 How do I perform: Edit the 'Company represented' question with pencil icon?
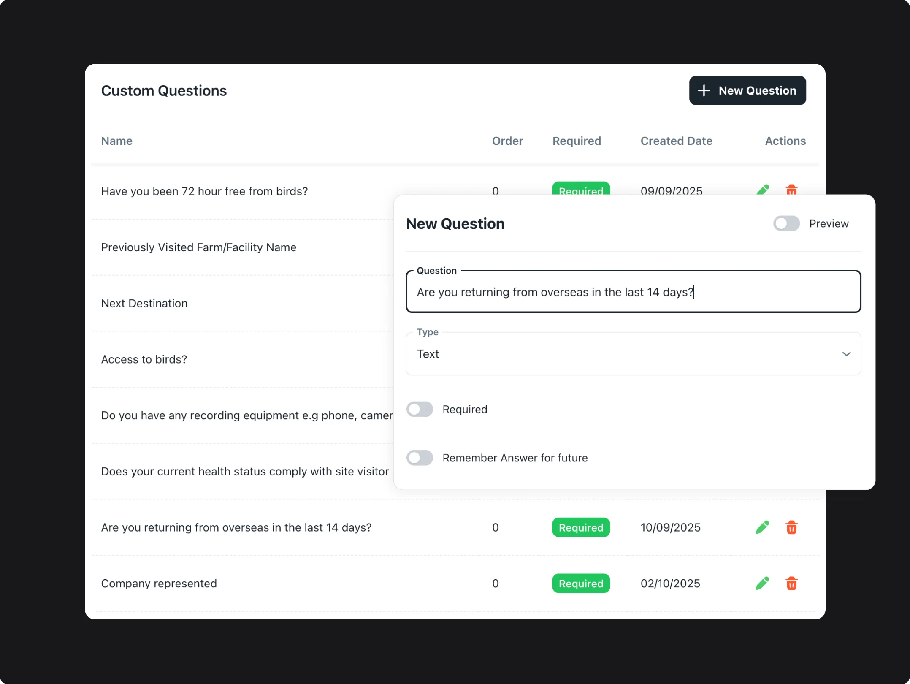click(762, 583)
